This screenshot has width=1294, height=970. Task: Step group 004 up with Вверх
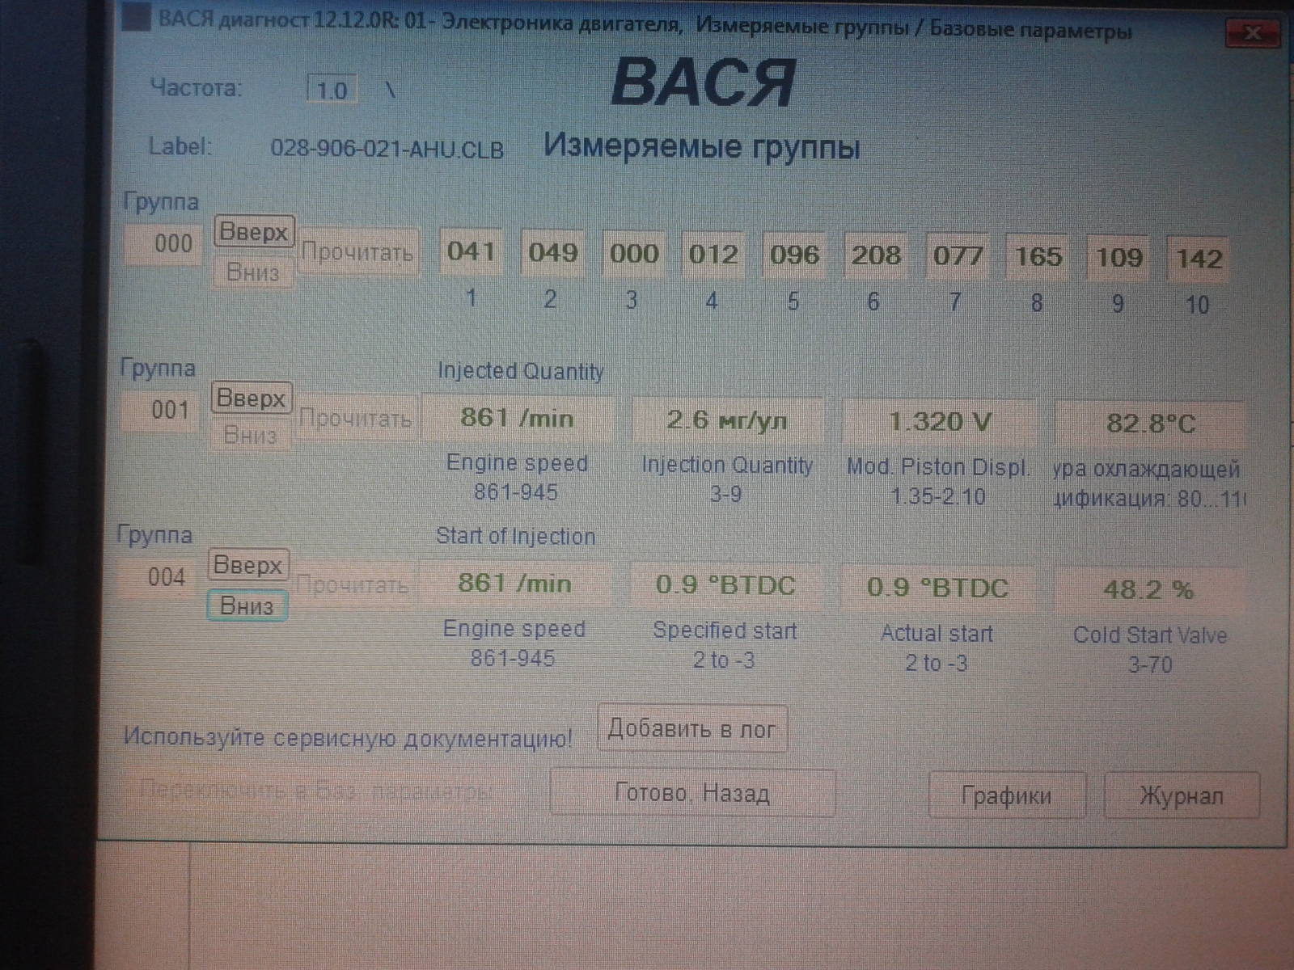[x=247, y=565]
